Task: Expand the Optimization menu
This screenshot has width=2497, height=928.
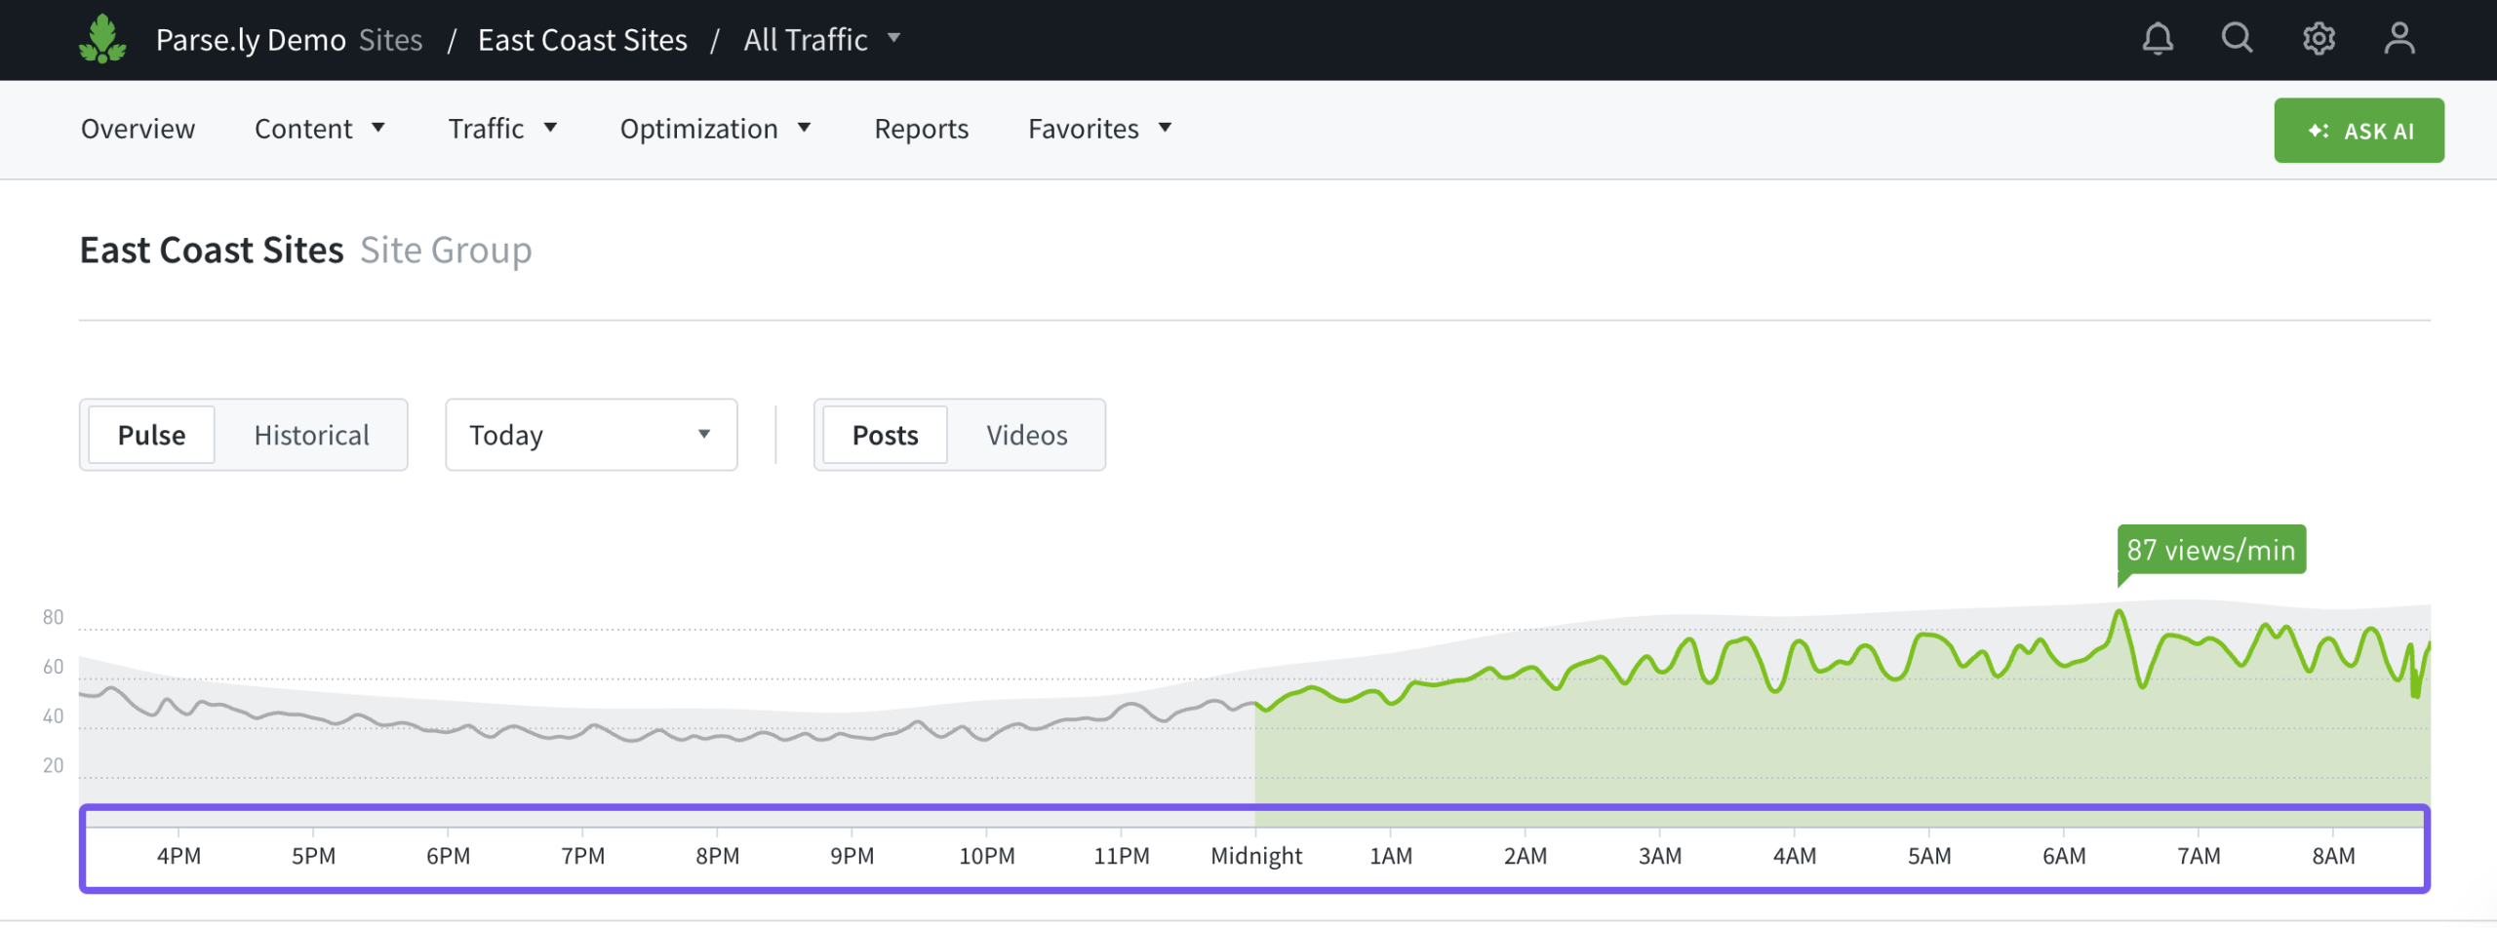Action: click(x=715, y=129)
